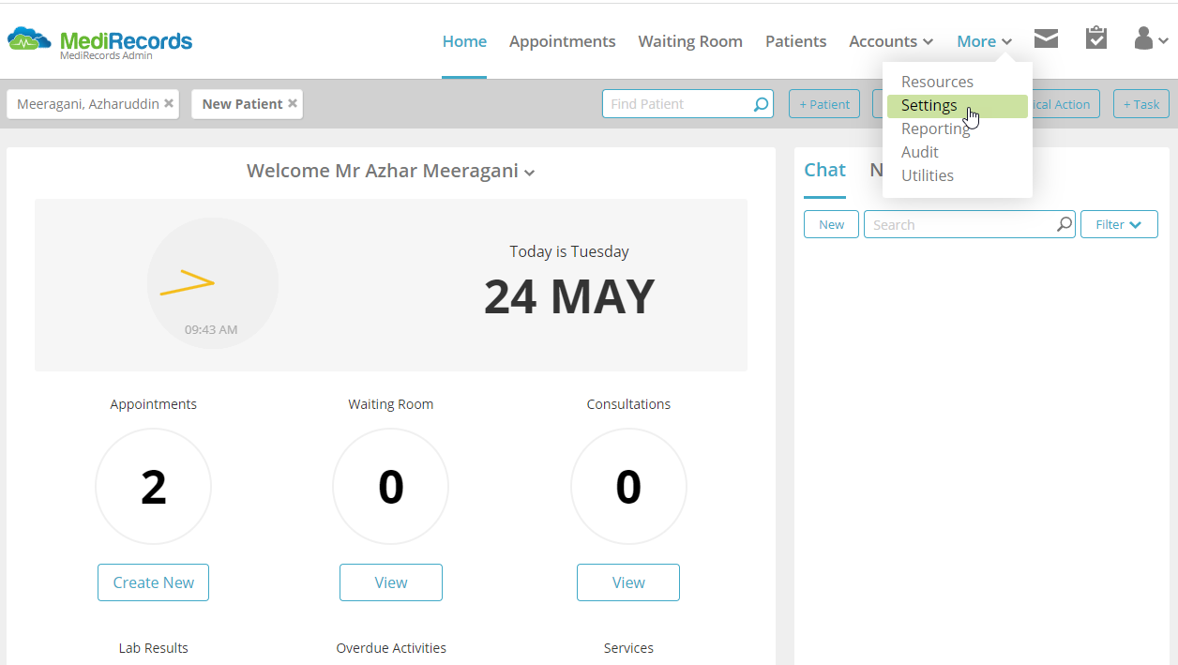The width and height of the screenshot is (1178, 665).
Task: Click the analog clock widget
Action: pyautogui.click(x=213, y=283)
